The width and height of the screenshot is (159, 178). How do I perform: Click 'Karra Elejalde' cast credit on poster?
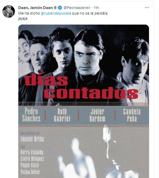[x=32, y=152]
